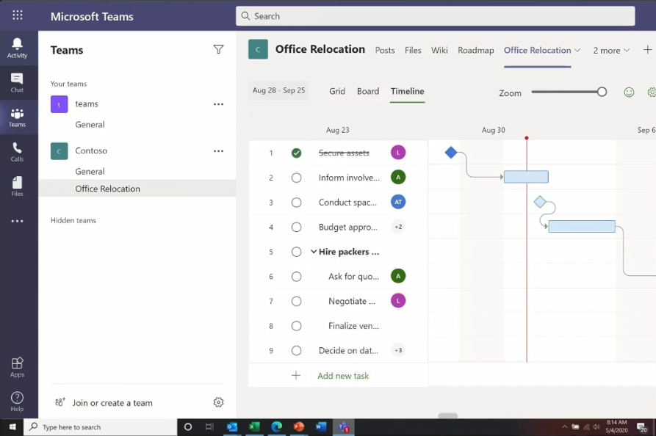The width and height of the screenshot is (656, 436).
Task: Click the assignee avatar on Negotiate task
Action: (398, 300)
